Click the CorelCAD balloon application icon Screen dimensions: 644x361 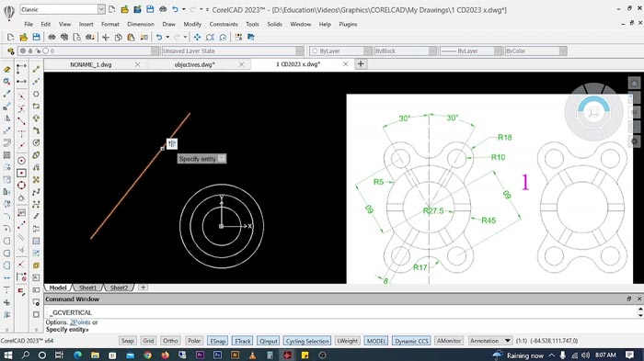pyautogui.click(x=8, y=12)
